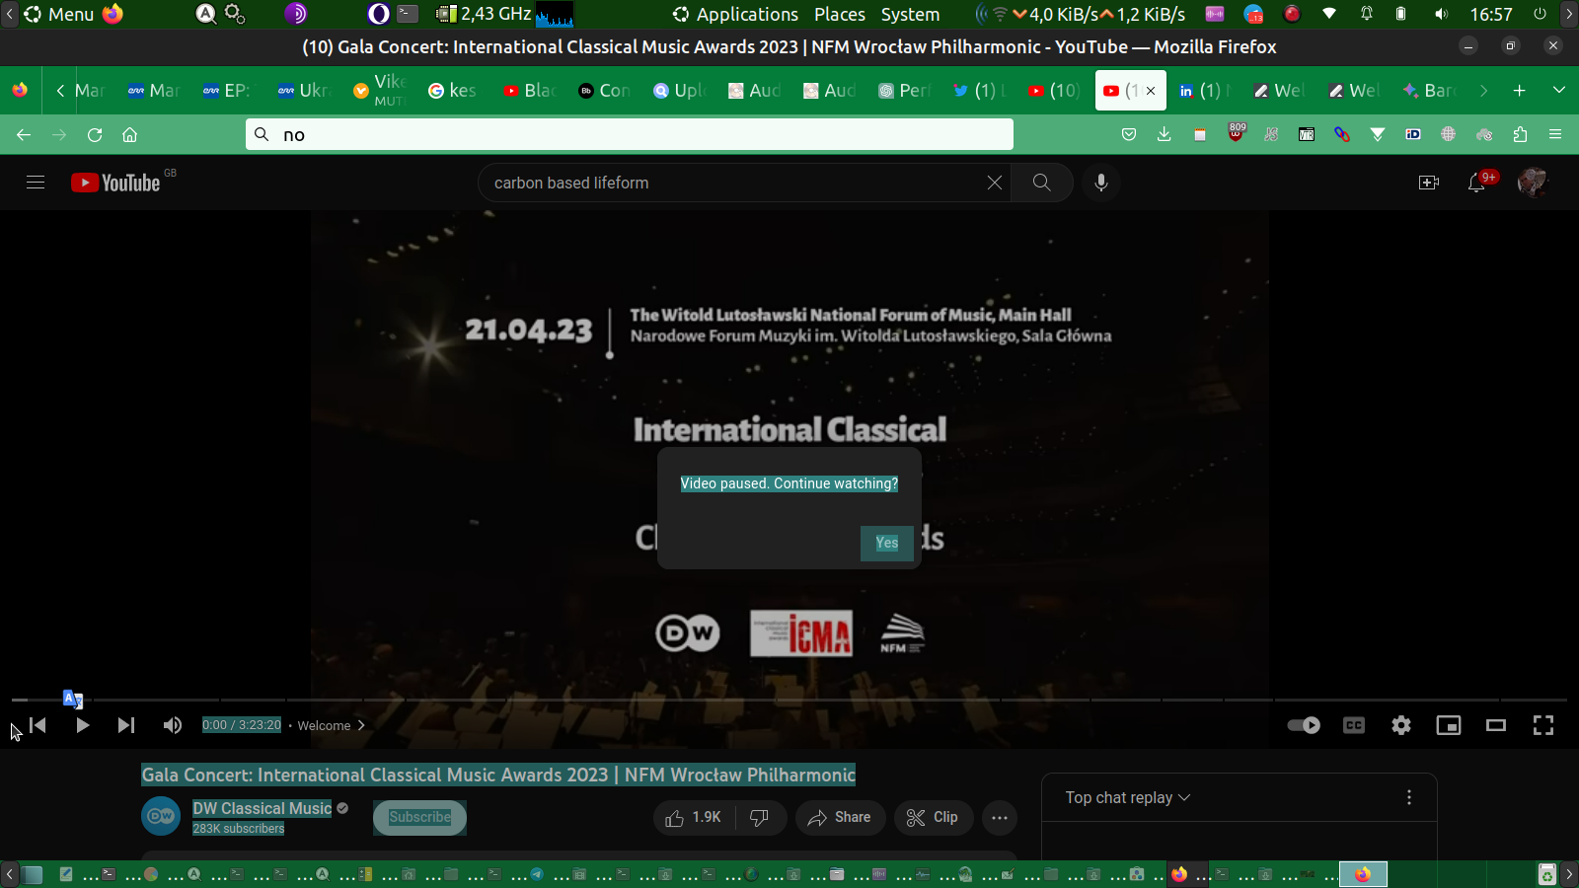Switch to the Twitter (1) tab
Image resolution: width=1579 pixels, height=888 pixels.
[979, 91]
